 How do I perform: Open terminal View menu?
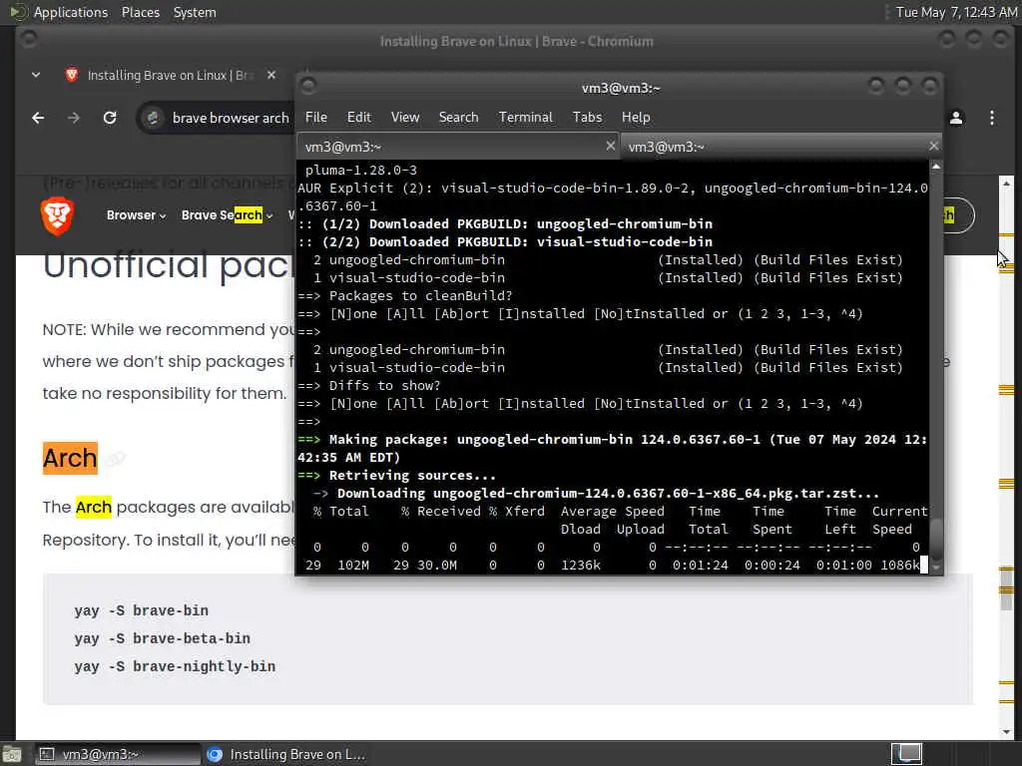click(x=405, y=118)
